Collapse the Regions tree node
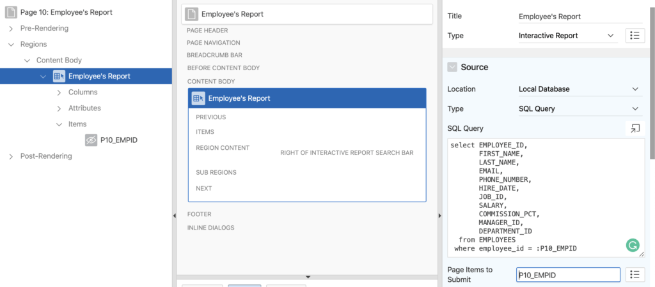The height and width of the screenshot is (287, 655). click(11, 44)
